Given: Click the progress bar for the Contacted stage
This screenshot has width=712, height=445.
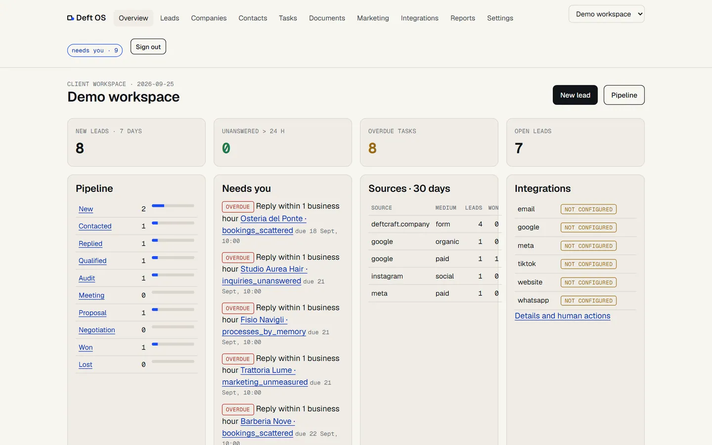Looking at the screenshot, I should click(173, 223).
